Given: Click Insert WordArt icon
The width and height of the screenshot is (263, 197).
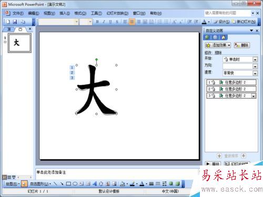Looking at the screenshot, I should [x=95, y=184].
